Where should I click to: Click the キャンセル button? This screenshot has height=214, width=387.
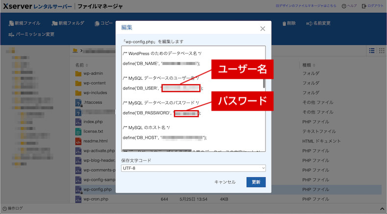tap(225, 182)
